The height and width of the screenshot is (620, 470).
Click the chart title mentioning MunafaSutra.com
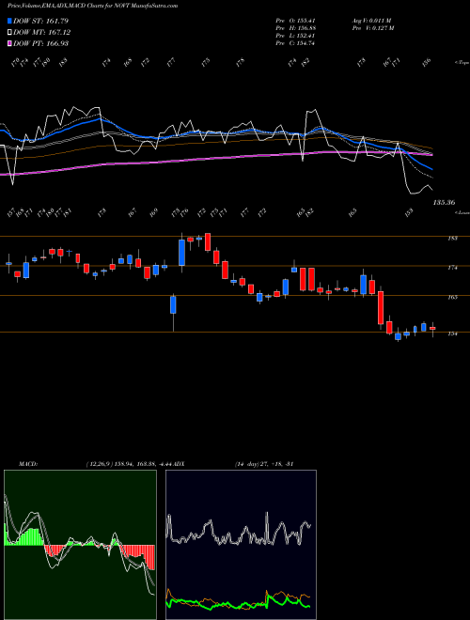coord(92,6)
